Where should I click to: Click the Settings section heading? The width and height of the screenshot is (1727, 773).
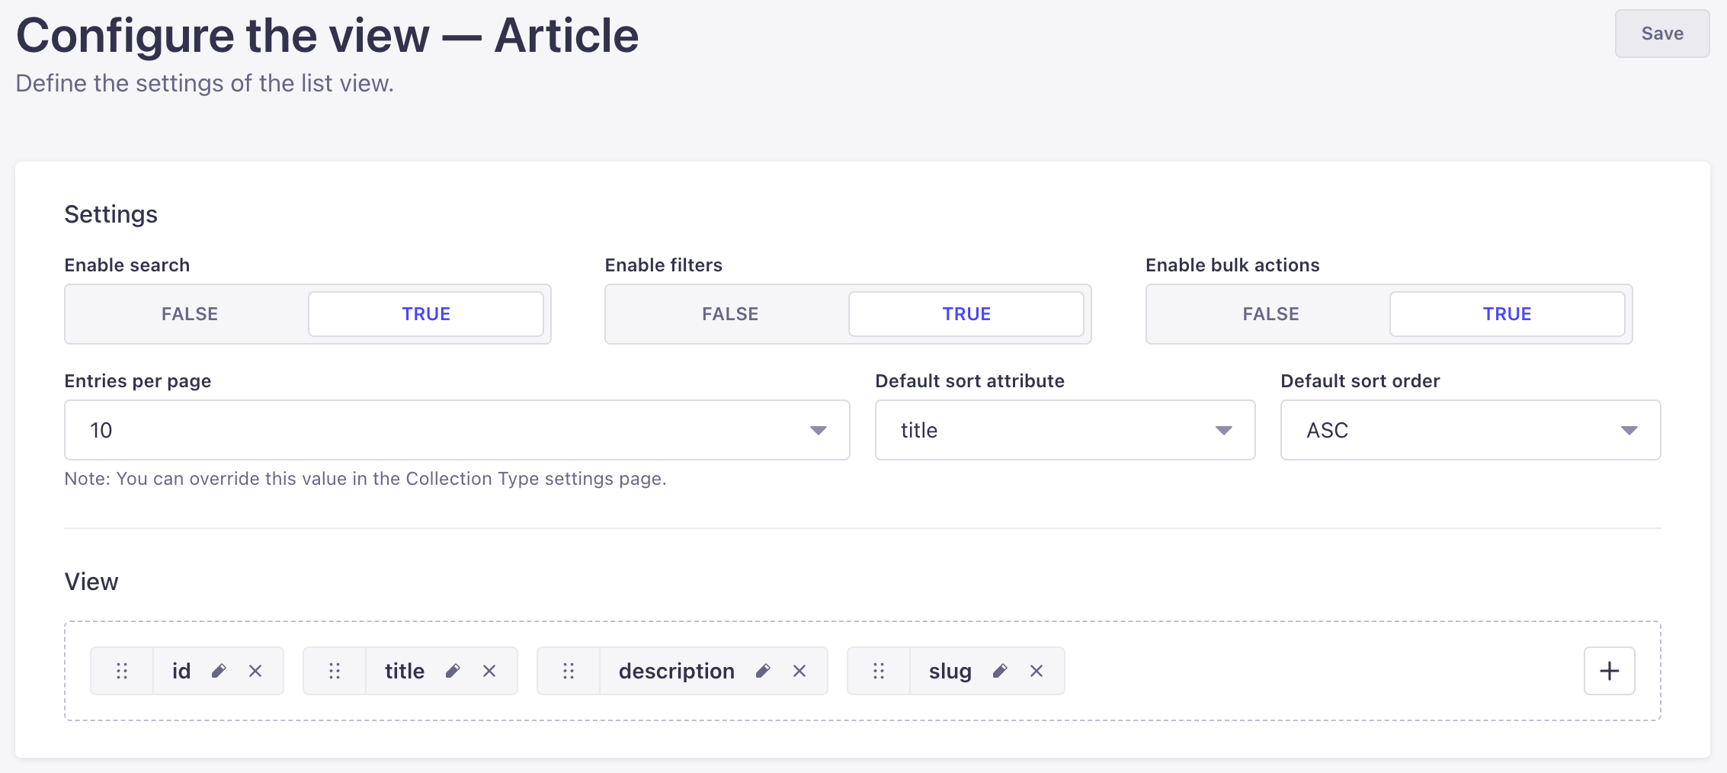(111, 214)
